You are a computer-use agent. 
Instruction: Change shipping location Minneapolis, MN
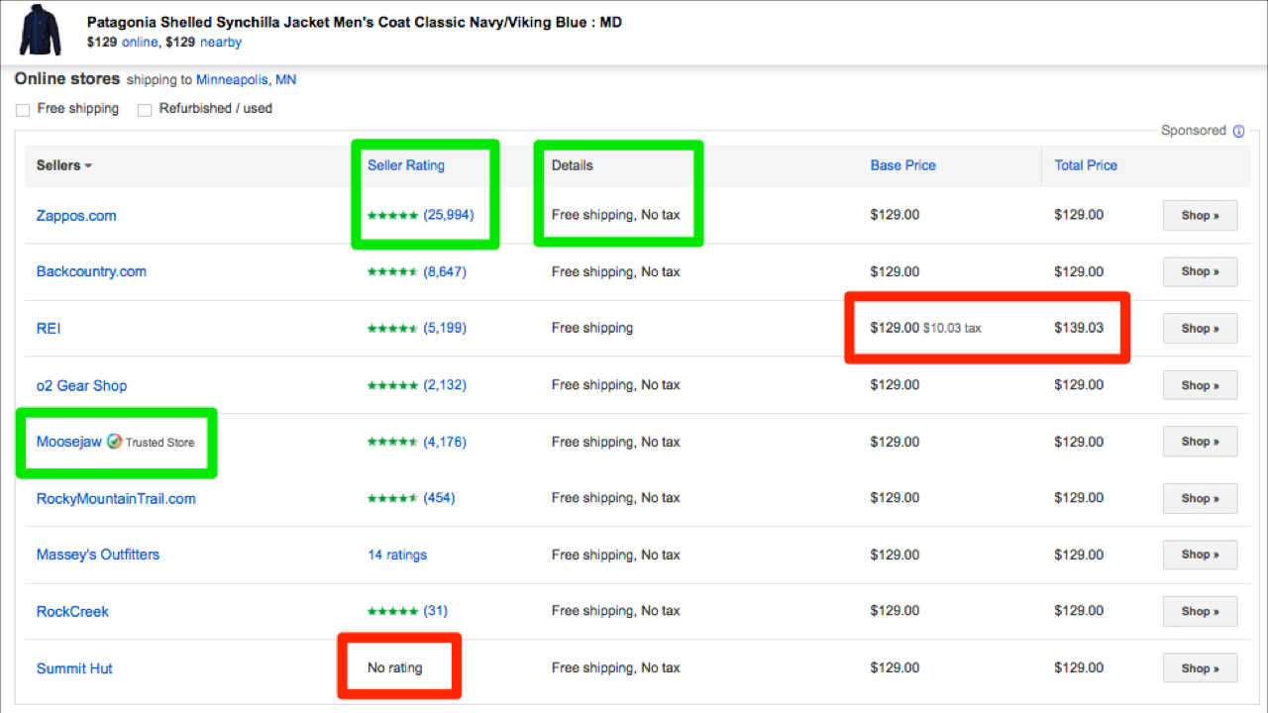pos(246,80)
